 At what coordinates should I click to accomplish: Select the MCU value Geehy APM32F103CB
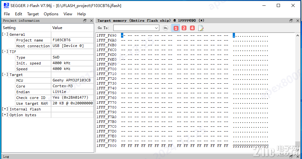point(72,80)
